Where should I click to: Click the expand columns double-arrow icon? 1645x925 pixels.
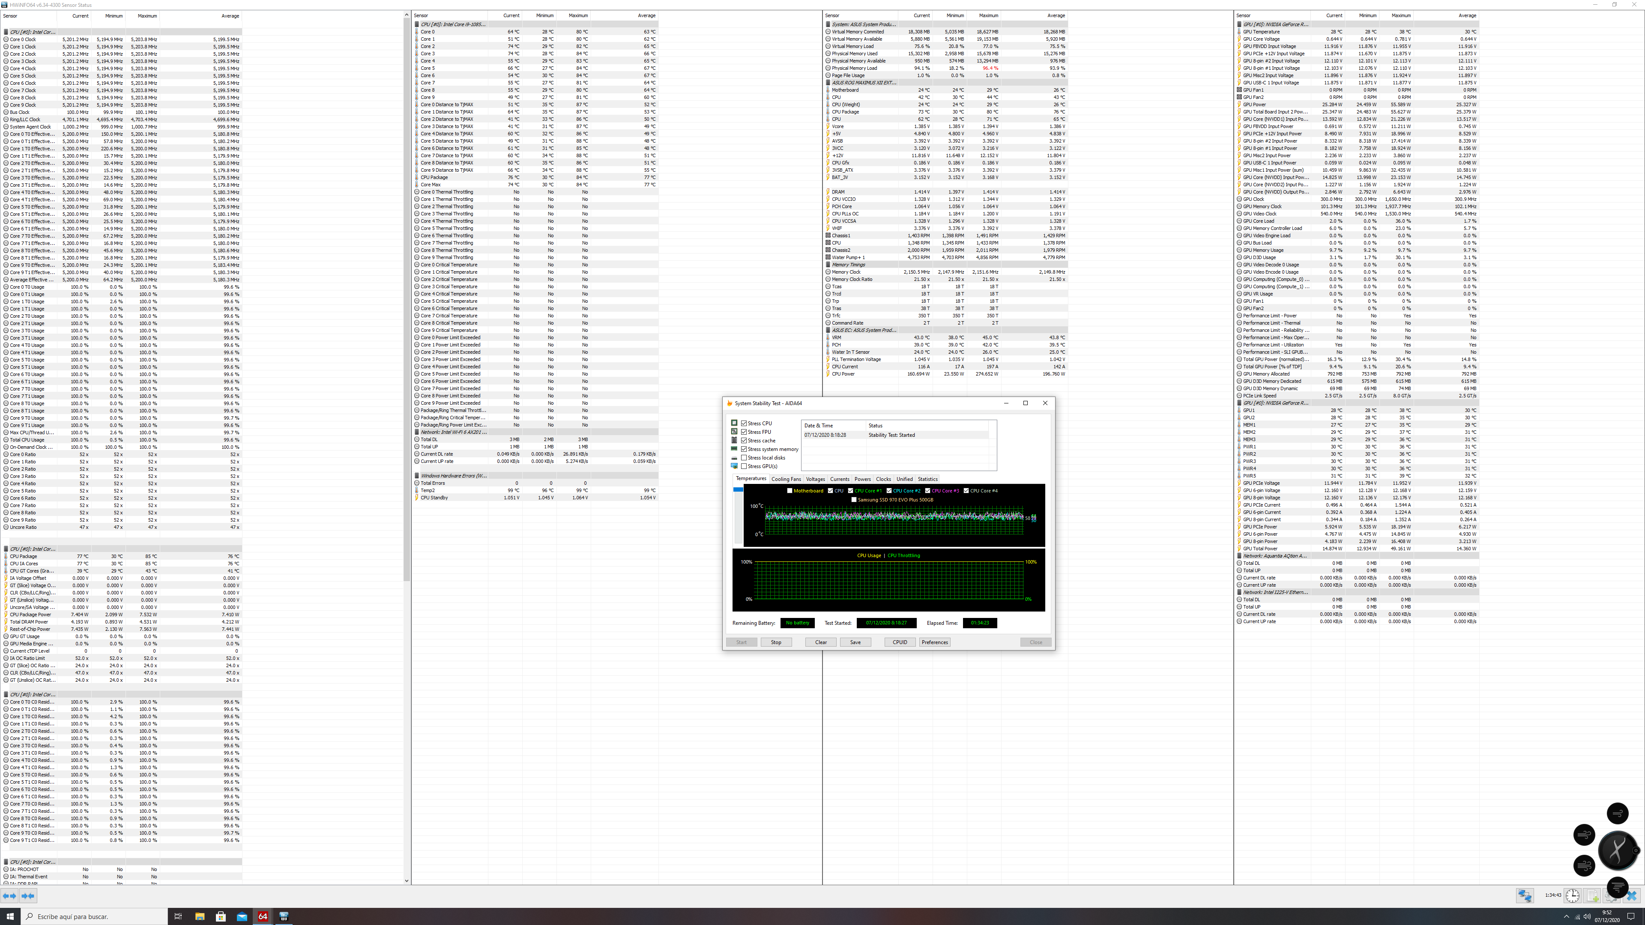(x=9, y=895)
